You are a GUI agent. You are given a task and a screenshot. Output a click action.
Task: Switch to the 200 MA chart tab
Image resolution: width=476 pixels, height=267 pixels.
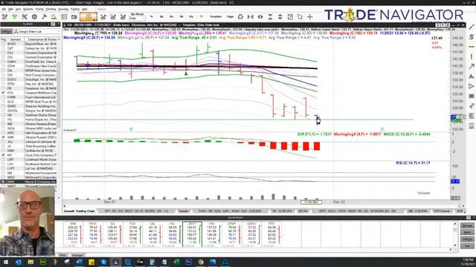303,211
